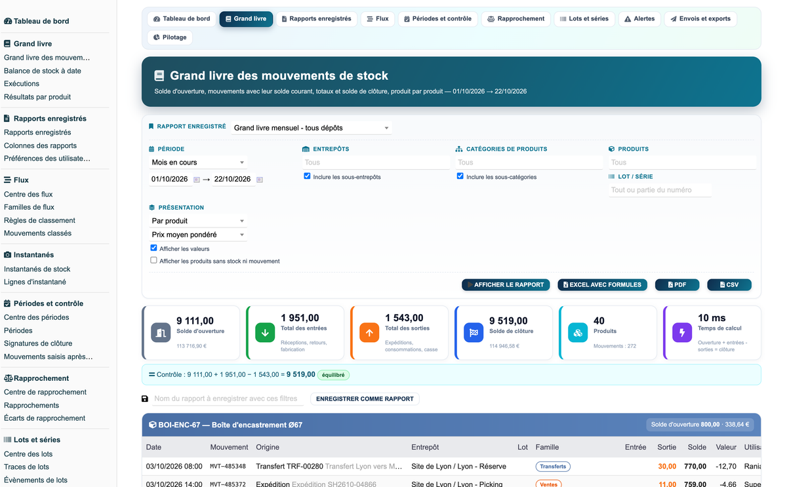787x487 pixels.
Task: Uncheck Inclure les sous-entrepôts
Action: coord(307,176)
